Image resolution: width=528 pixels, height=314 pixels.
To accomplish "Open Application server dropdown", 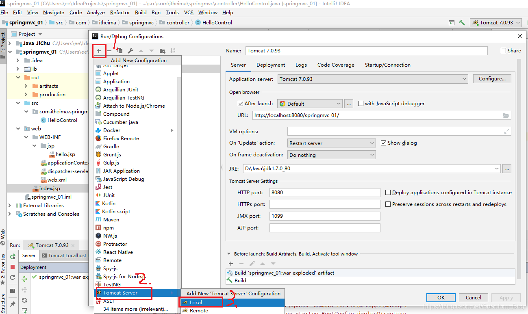I will tap(373, 79).
